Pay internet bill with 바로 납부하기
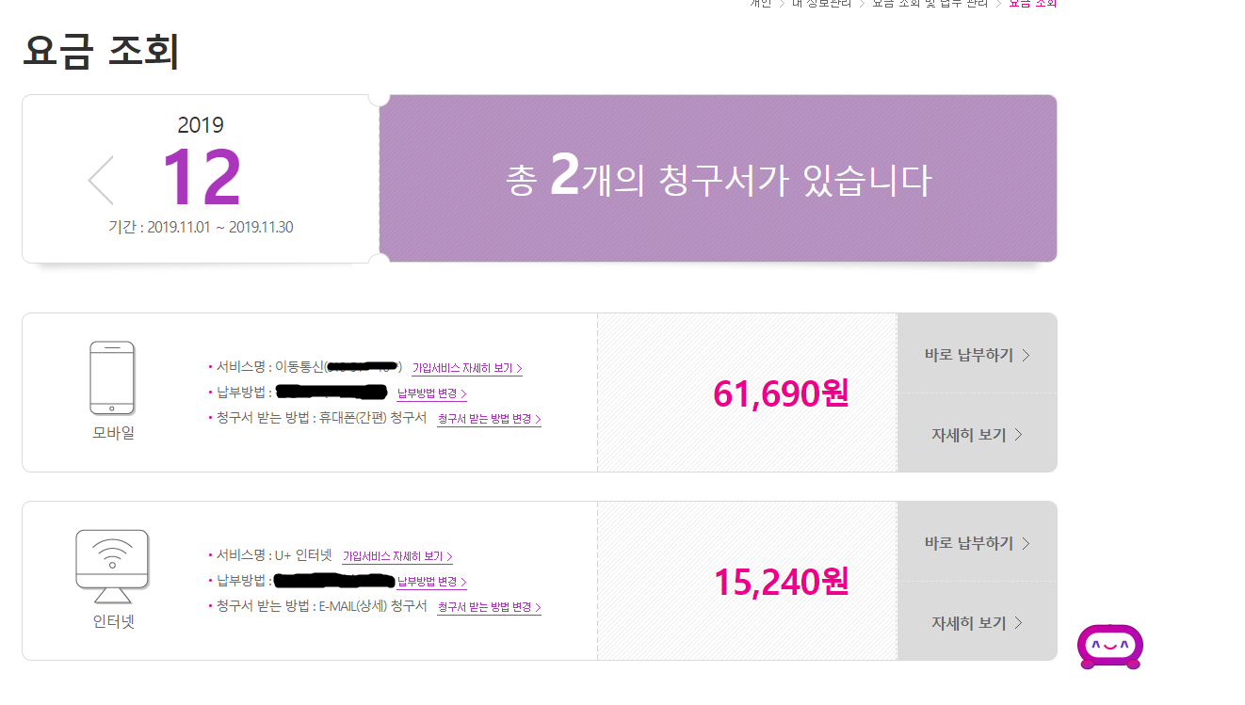 (x=977, y=543)
